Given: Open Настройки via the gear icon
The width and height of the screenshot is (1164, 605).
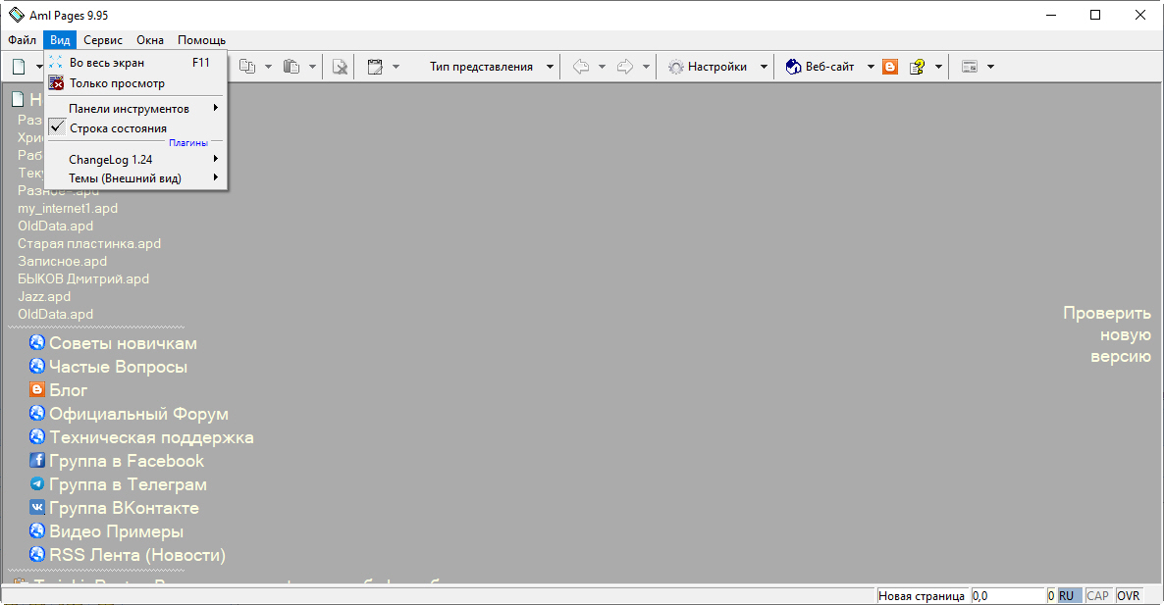Looking at the screenshot, I should click(675, 67).
